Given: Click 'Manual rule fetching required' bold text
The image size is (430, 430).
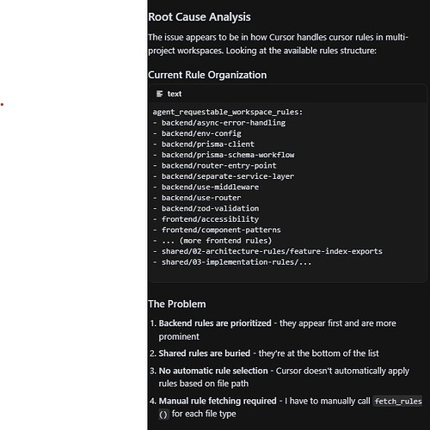Looking at the screenshot, I should coord(218,401).
